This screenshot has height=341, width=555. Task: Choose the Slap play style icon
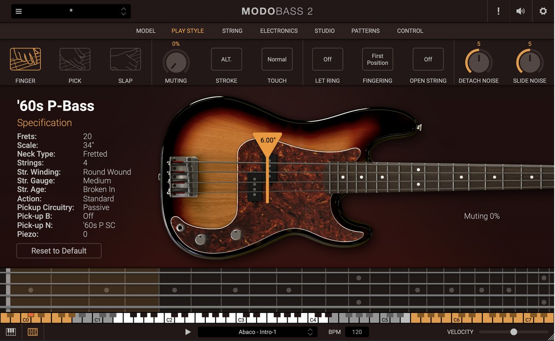pyautogui.click(x=125, y=59)
